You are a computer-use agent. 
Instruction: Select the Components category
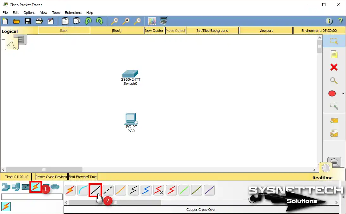26,187
